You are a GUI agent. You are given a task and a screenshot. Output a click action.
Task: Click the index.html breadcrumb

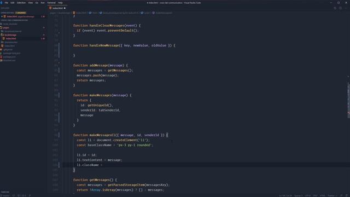80,13
